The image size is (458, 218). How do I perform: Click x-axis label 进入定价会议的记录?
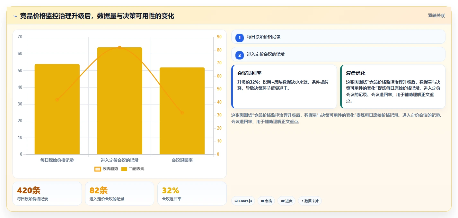(x=119, y=160)
